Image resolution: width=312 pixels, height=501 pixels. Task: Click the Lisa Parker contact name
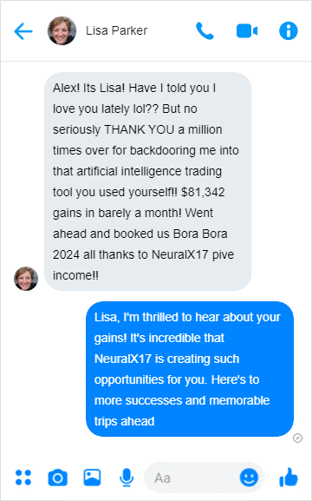click(116, 30)
